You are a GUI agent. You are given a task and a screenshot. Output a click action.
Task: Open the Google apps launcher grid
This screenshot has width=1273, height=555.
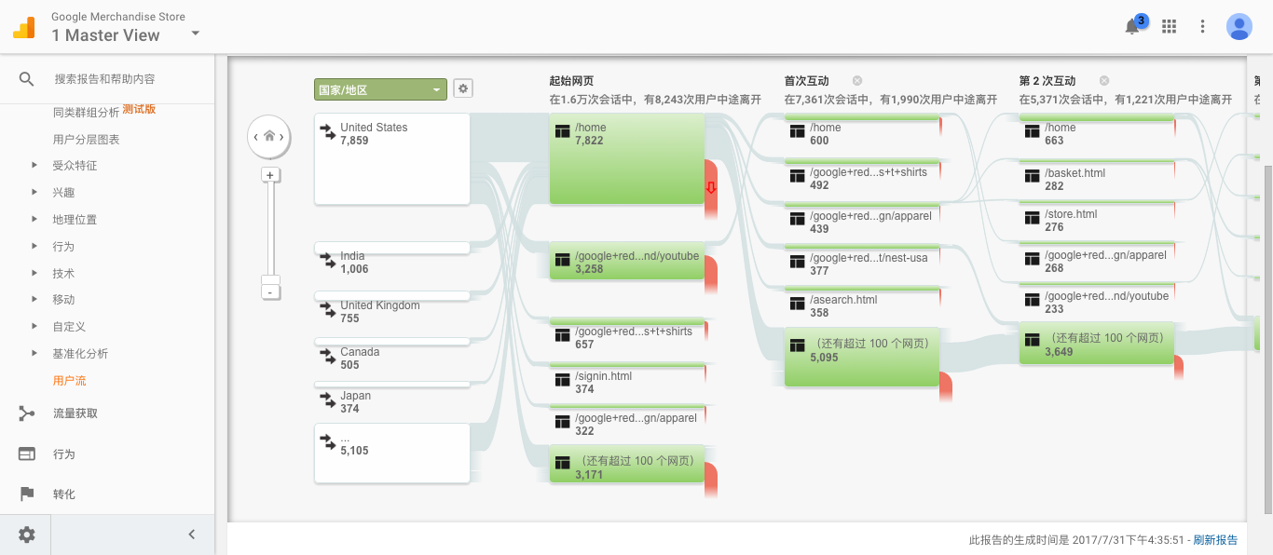tap(1169, 26)
